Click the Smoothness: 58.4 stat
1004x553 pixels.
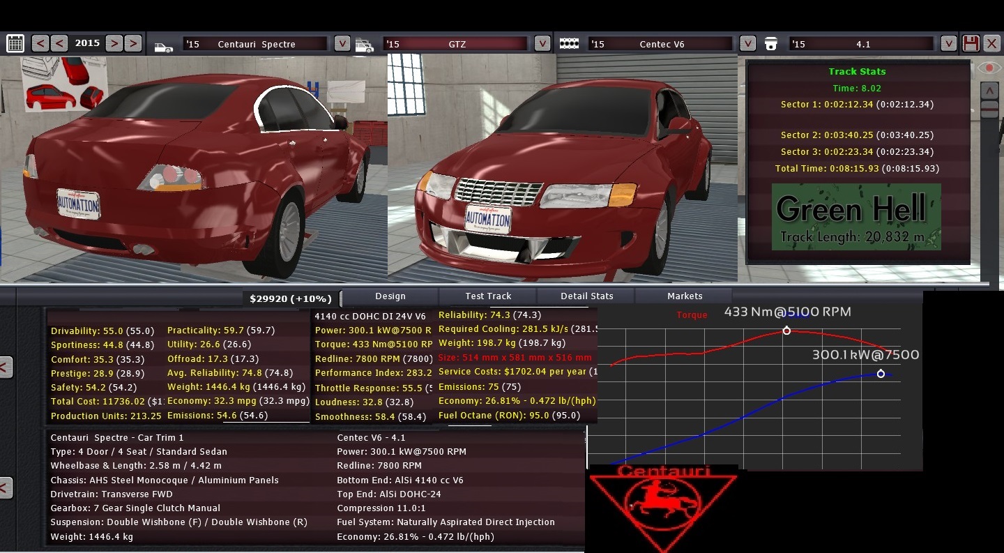tap(370, 417)
